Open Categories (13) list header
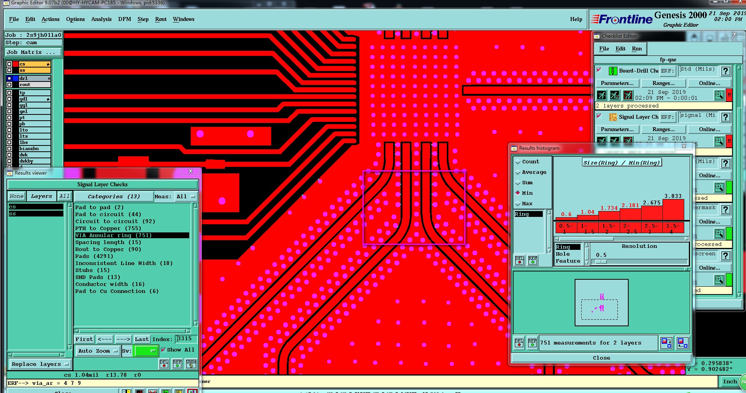 (x=113, y=197)
